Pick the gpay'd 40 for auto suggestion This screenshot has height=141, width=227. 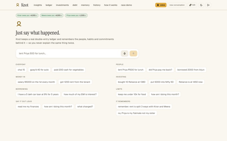[x=39, y=70]
